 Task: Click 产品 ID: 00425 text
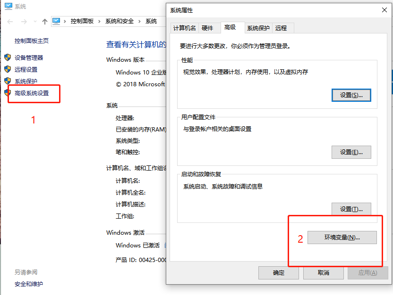pos(141,260)
